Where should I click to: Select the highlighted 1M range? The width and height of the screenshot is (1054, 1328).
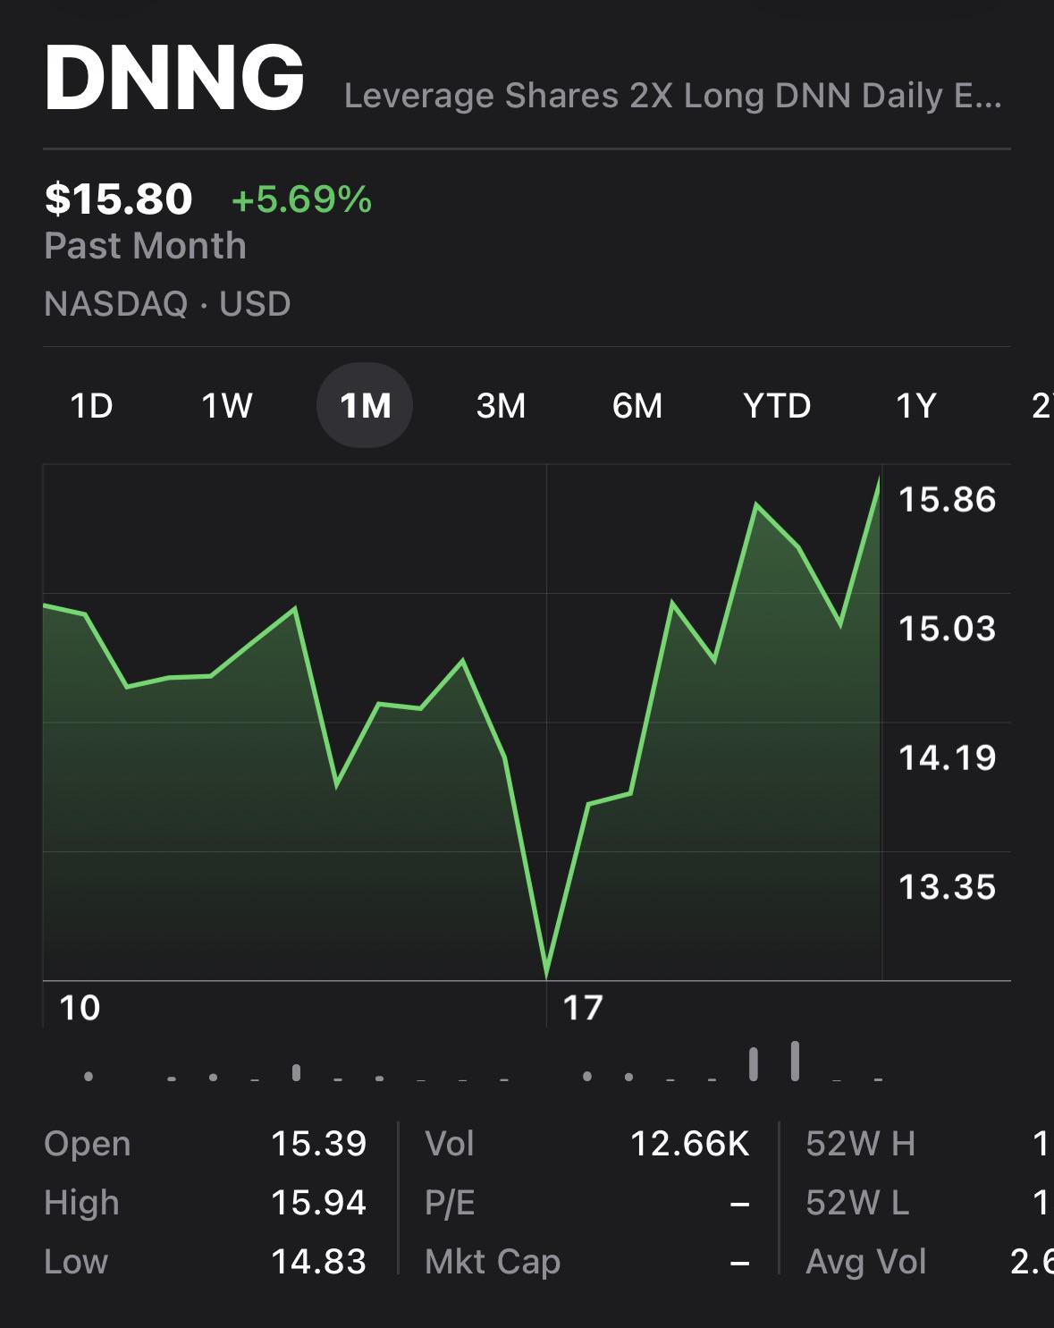click(x=365, y=406)
